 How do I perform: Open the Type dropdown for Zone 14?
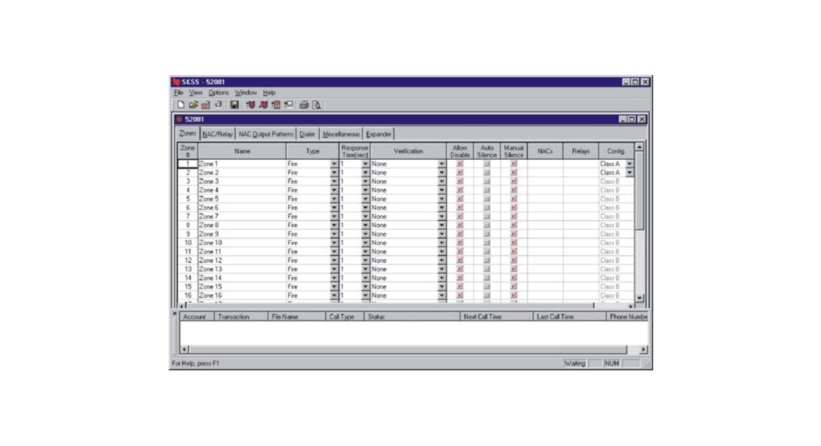334,278
